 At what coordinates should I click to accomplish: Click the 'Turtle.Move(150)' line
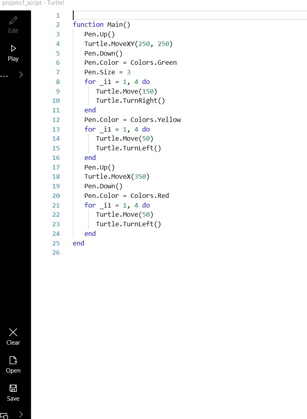[126, 91]
